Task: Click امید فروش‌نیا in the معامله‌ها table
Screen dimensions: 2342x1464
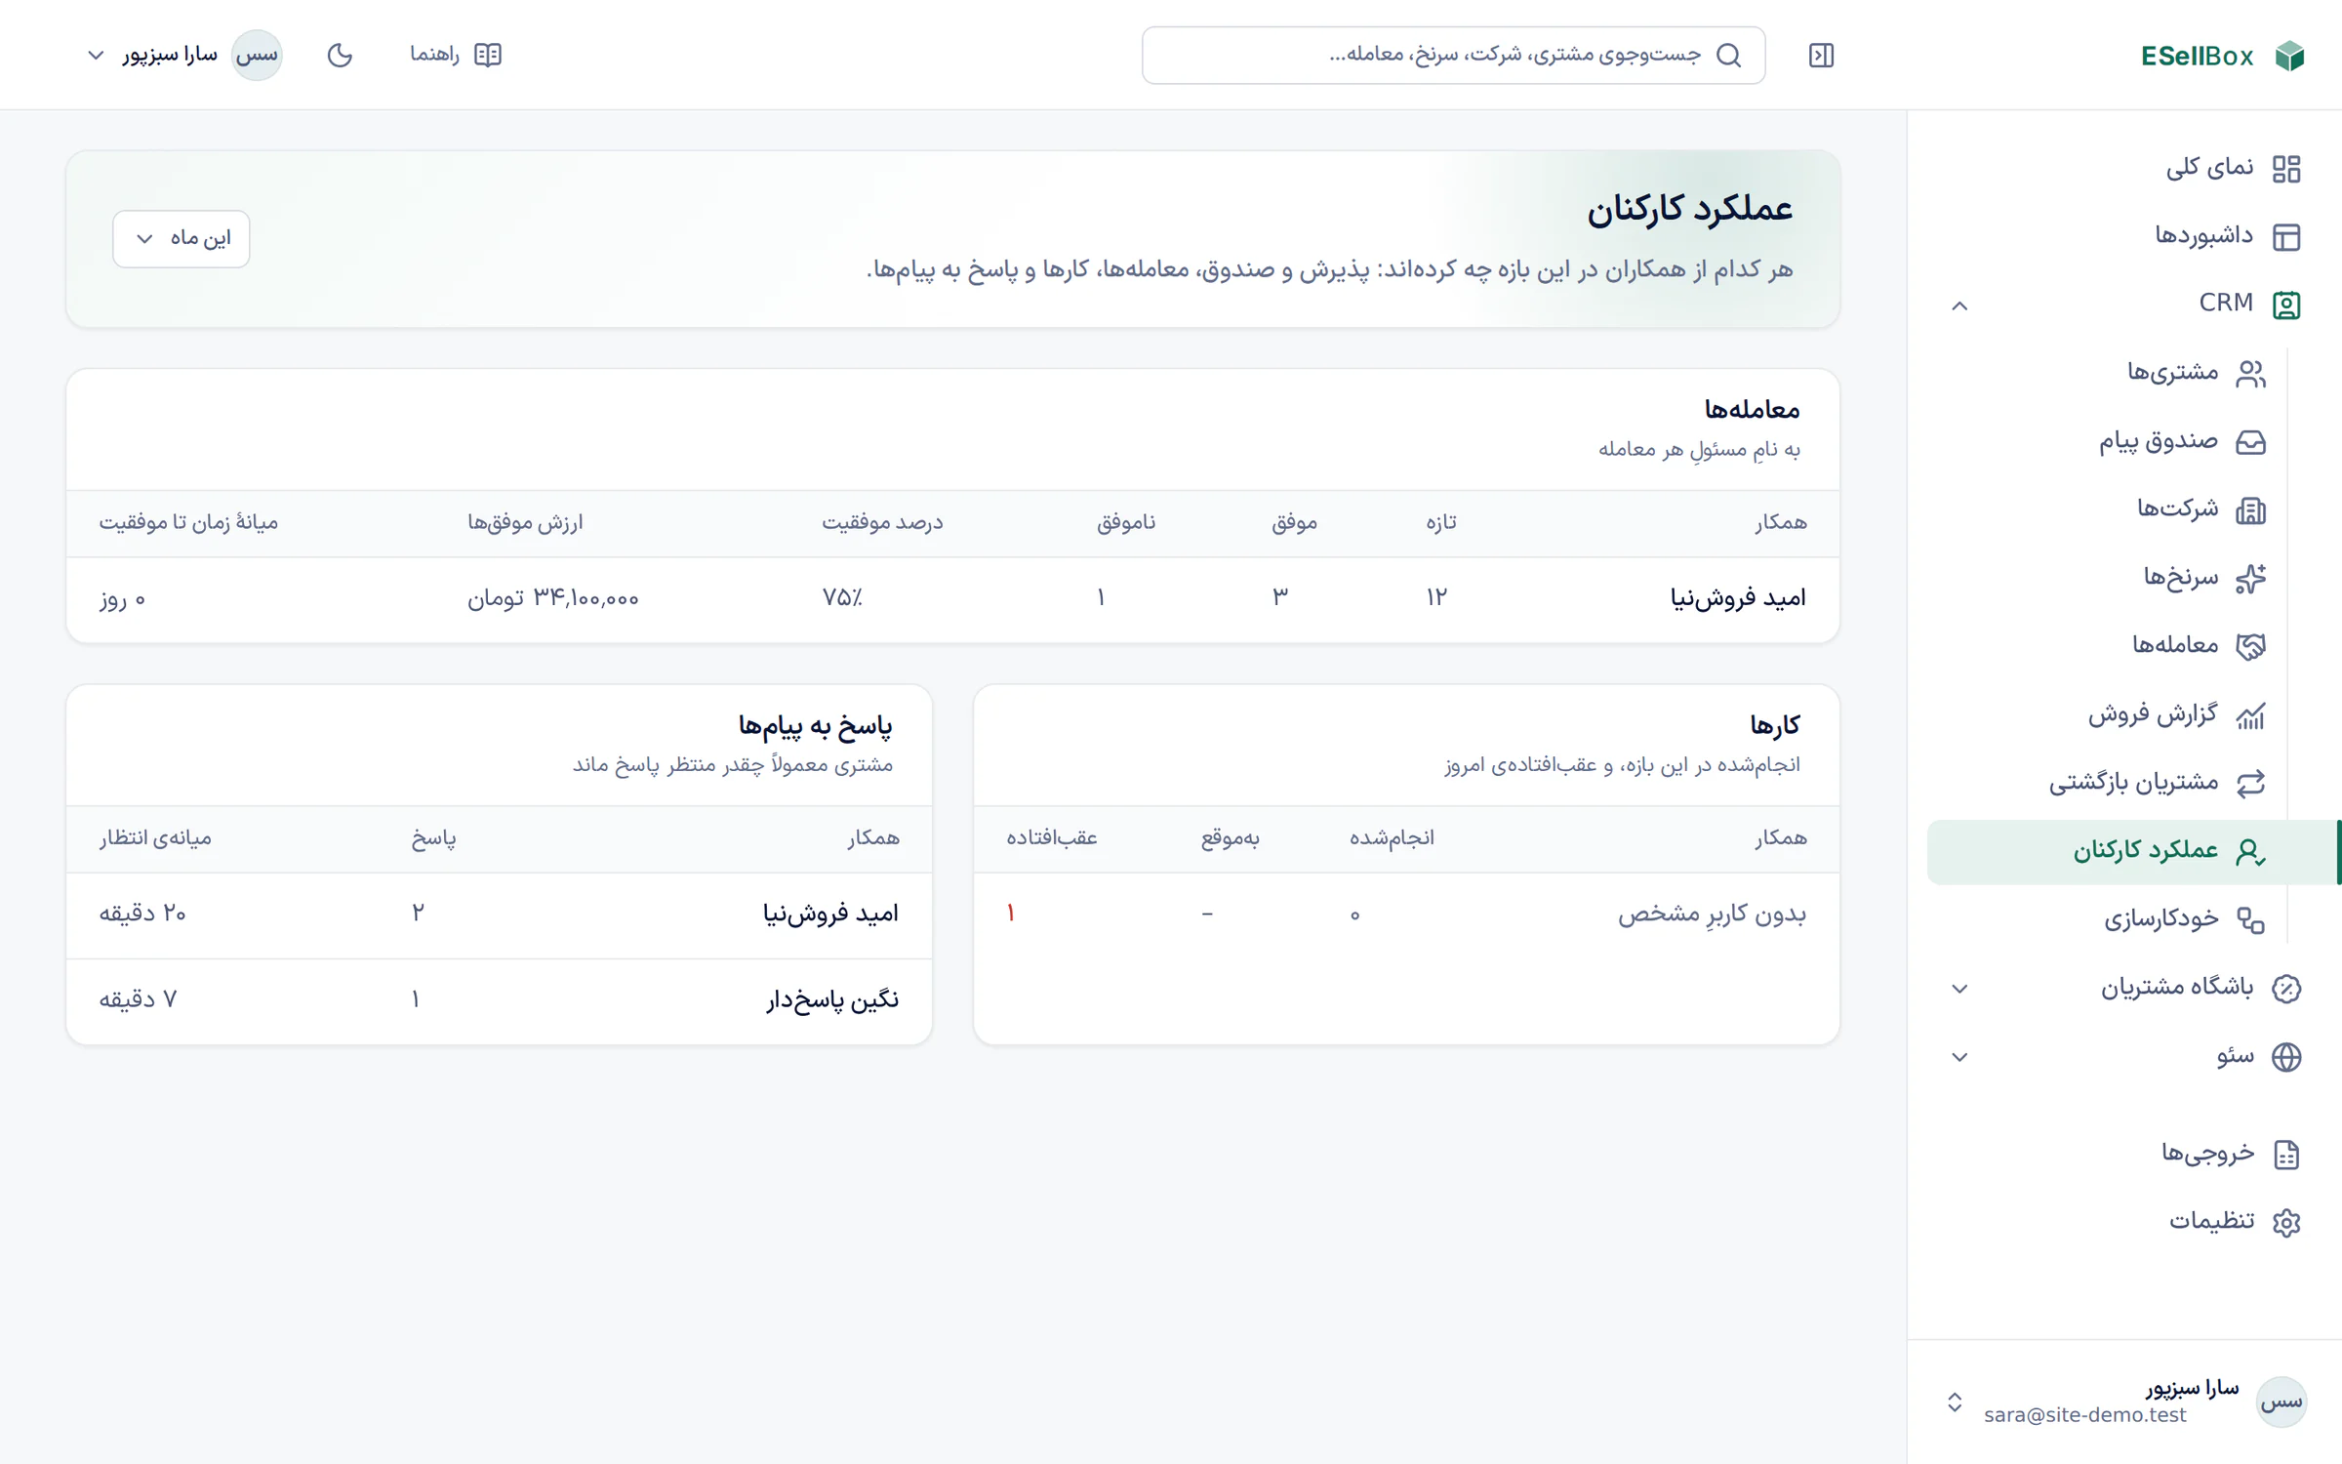Action: point(1738,597)
